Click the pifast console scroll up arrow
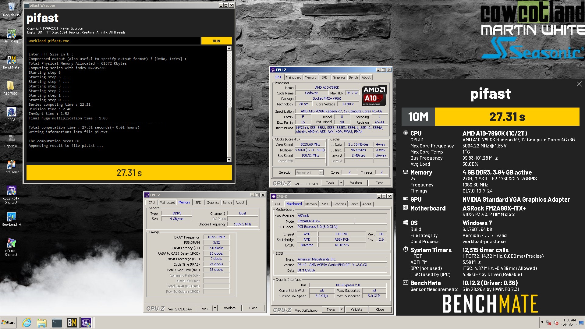This screenshot has width=585, height=329. 229,48
